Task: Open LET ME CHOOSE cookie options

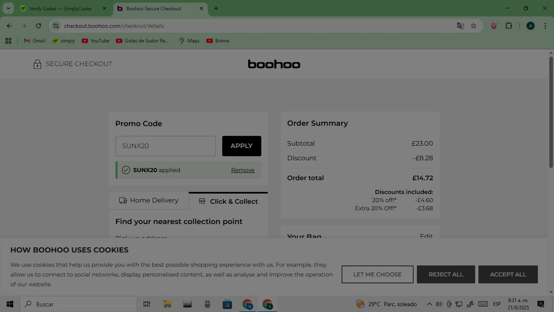Action: (x=377, y=274)
